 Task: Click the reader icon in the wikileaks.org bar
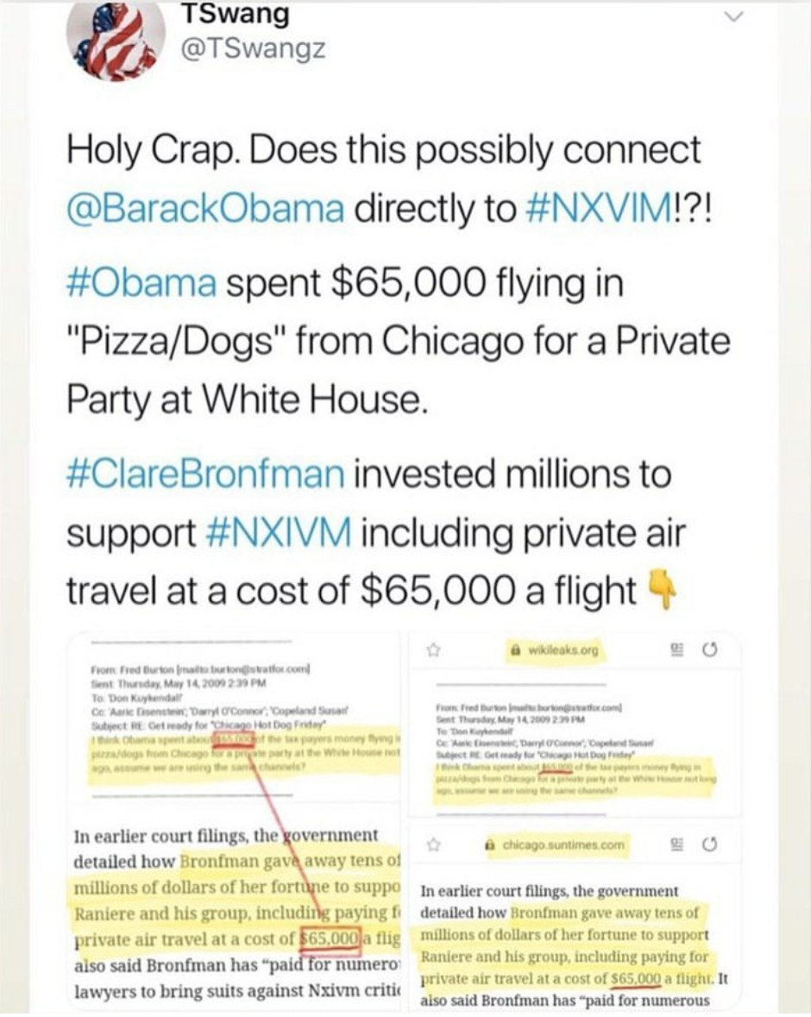tap(677, 650)
